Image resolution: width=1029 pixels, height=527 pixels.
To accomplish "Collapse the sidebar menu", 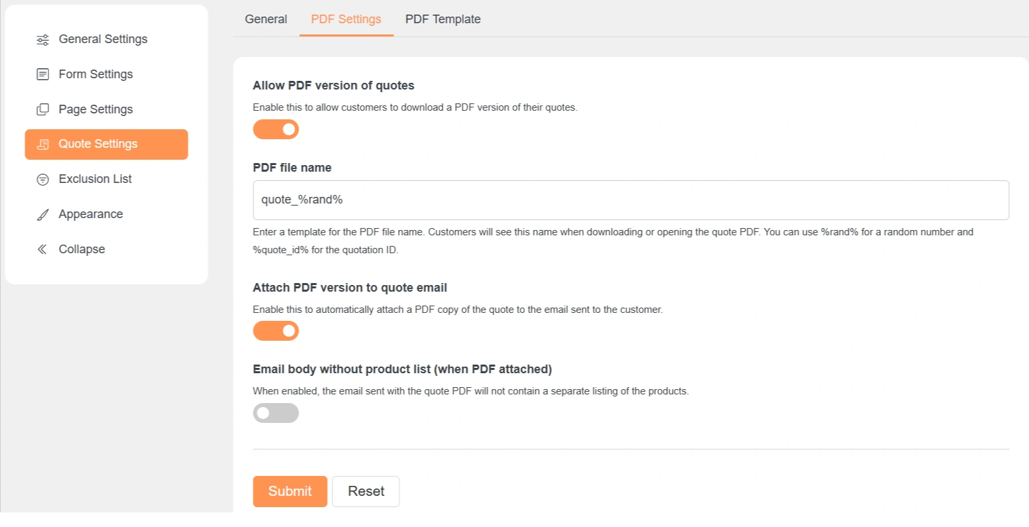I will tap(82, 249).
